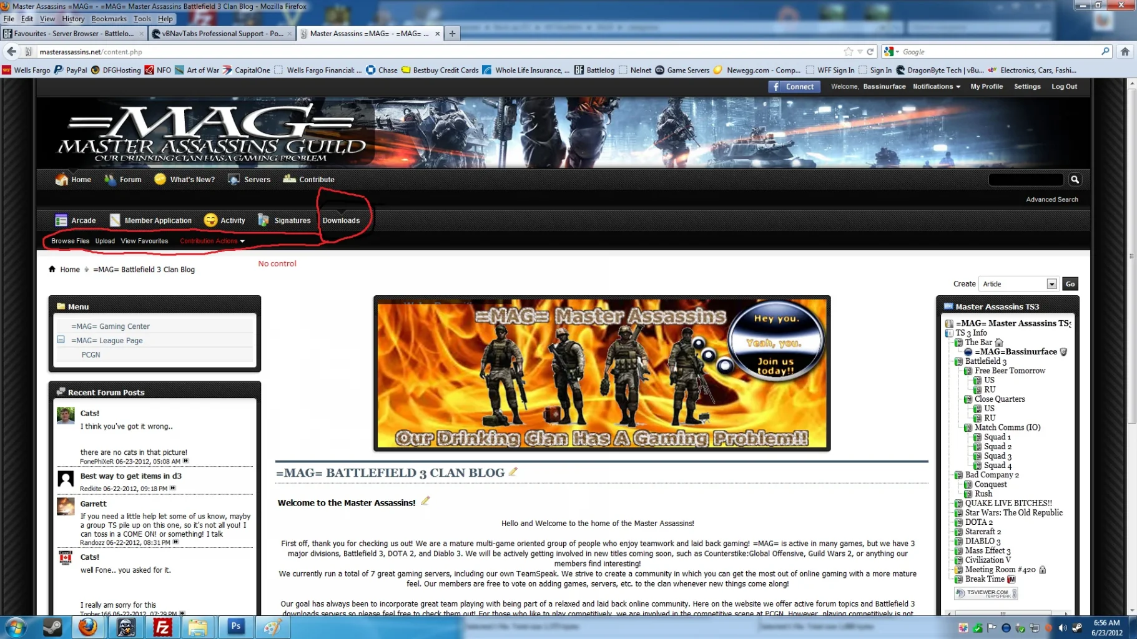Viewport: 1137px width, 639px height.
Task: Open the Advanced Search link
Action: 1051,200
